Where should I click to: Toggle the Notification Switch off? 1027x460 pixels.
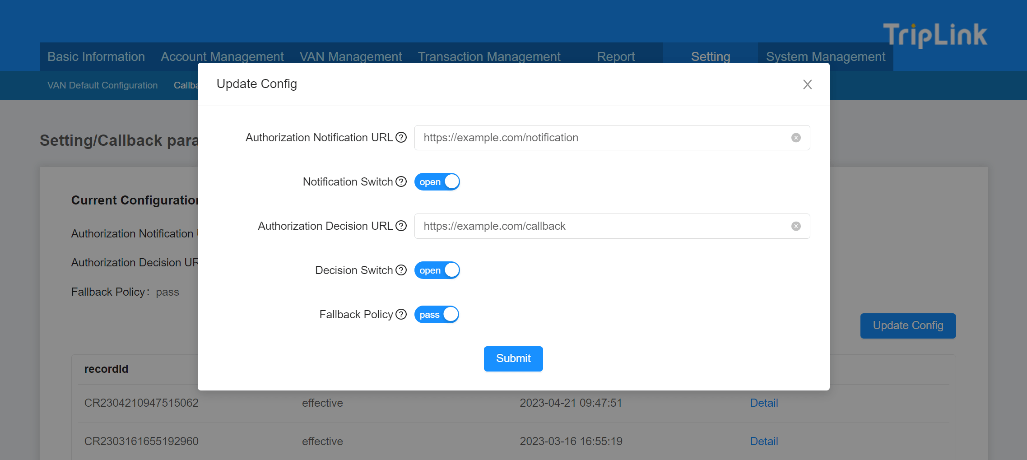pos(437,182)
